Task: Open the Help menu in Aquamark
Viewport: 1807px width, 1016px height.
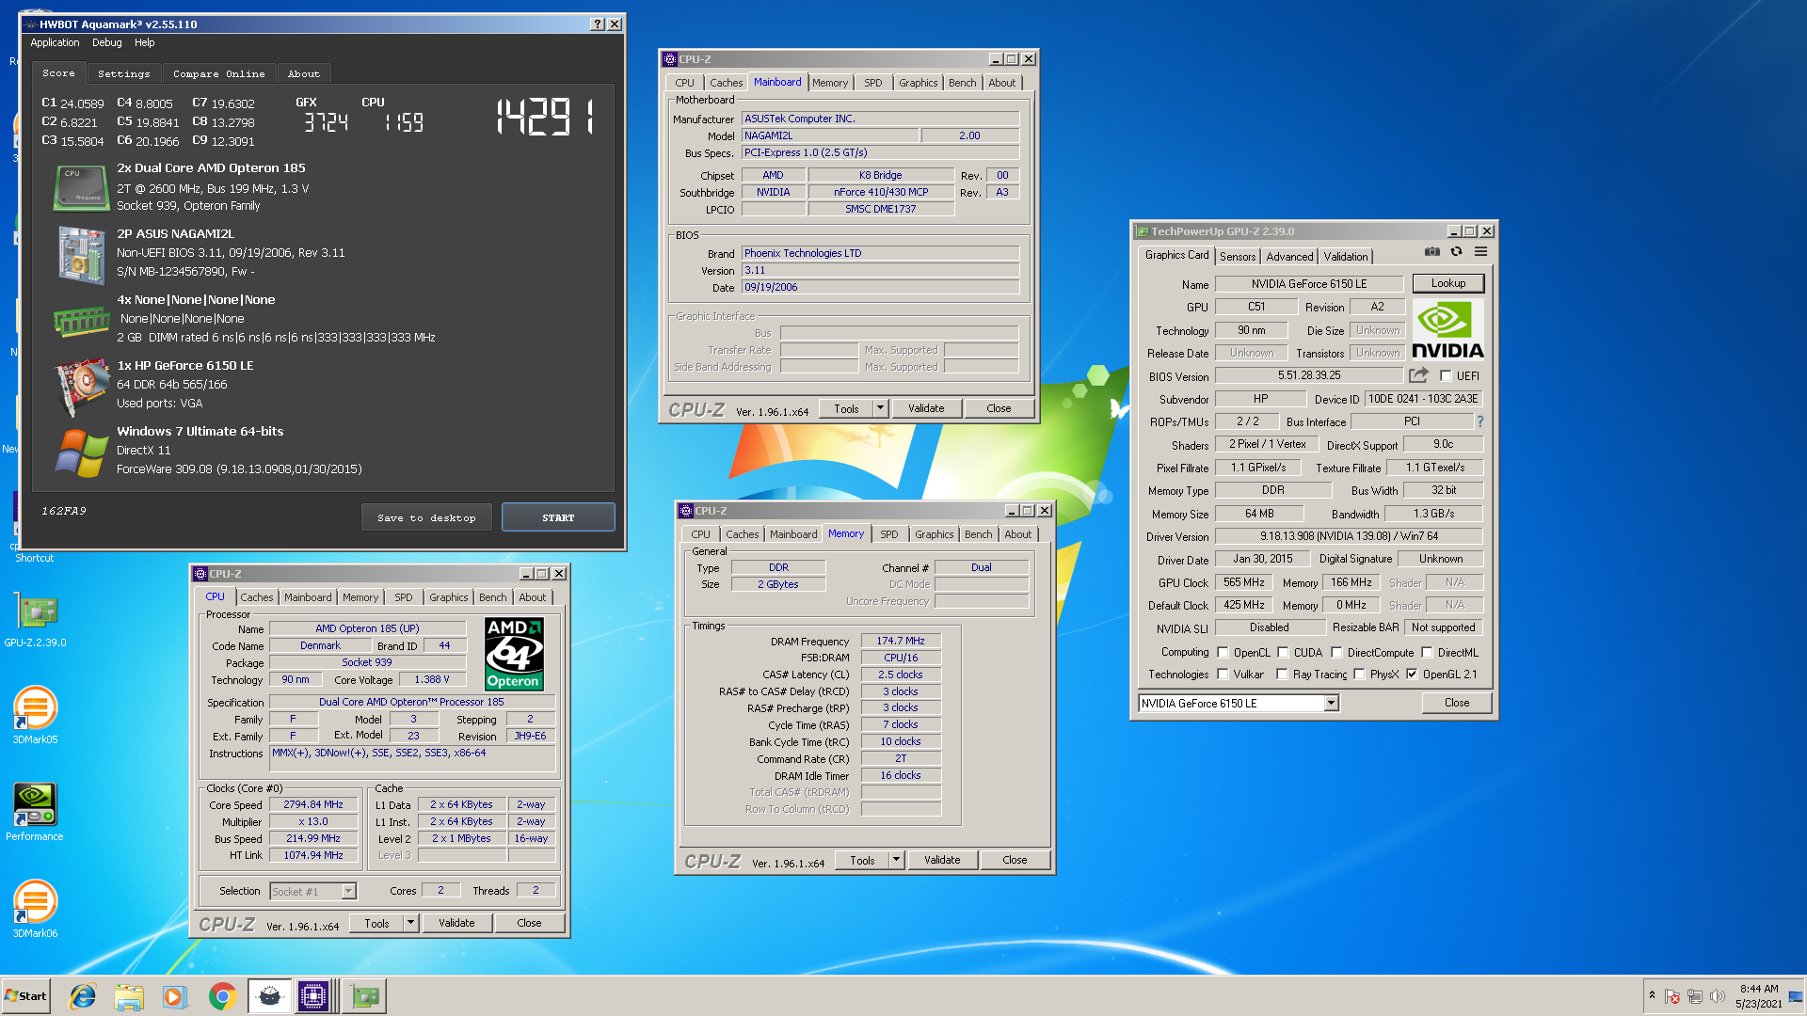Action: (x=144, y=42)
